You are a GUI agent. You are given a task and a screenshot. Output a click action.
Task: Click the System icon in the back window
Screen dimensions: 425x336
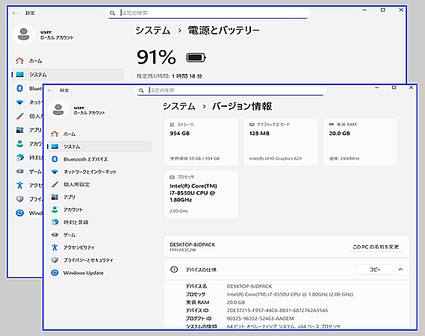coord(19,74)
